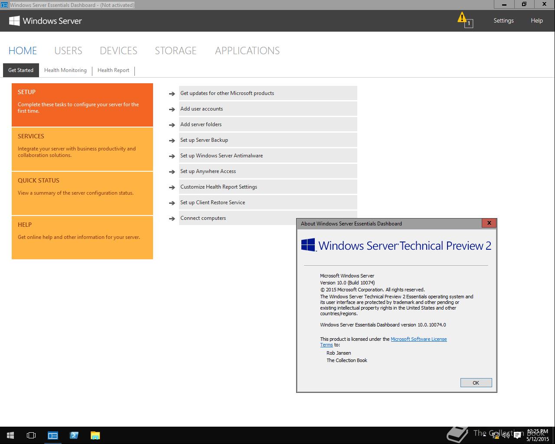
Task: Select the Get Started tab
Action: [21, 70]
